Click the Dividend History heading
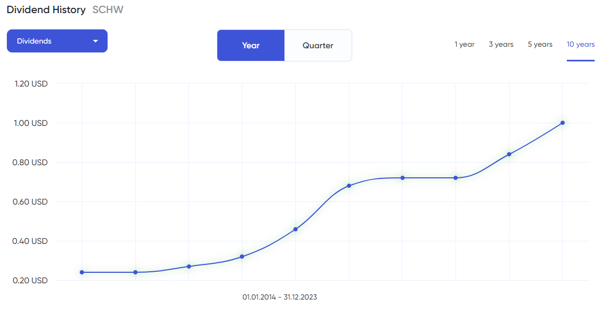 [x=46, y=10]
